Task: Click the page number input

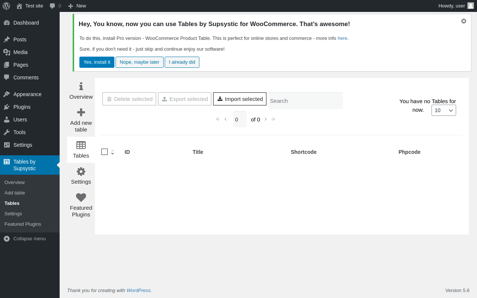Action: tap(240, 119)
